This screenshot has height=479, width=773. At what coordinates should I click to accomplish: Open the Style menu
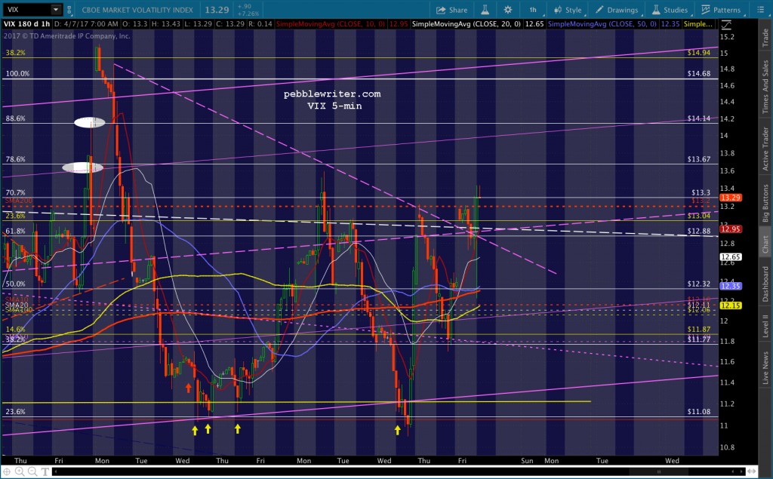click(x=568, y=10)
